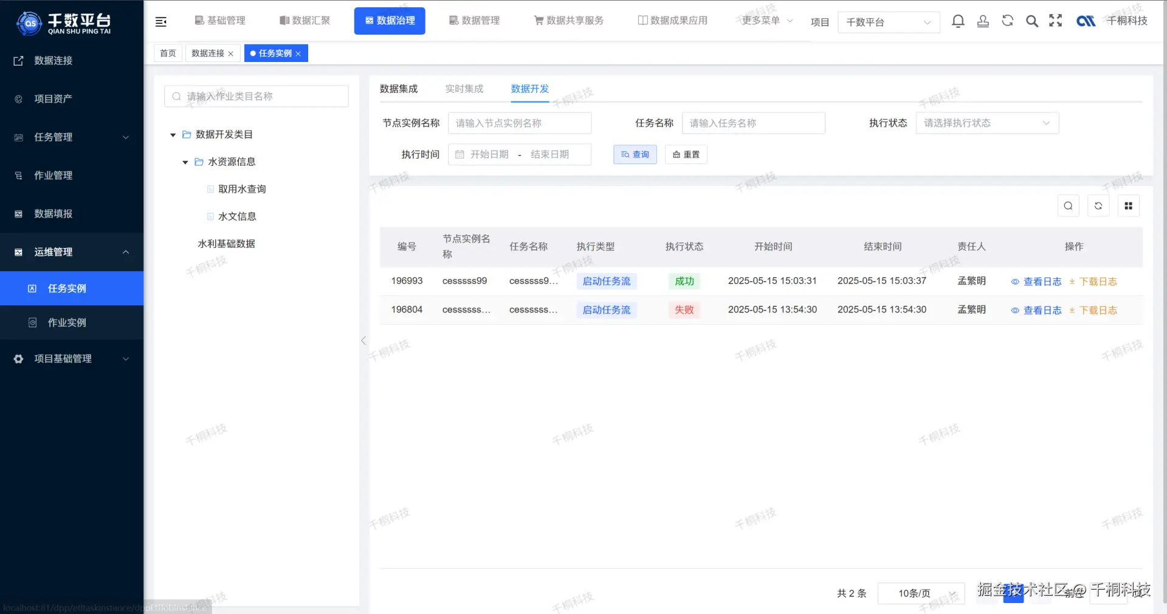Go to the 首页 page tab
Image resolution: width=1167 pixels, height=614 pixels.
(x=168, y=53)
